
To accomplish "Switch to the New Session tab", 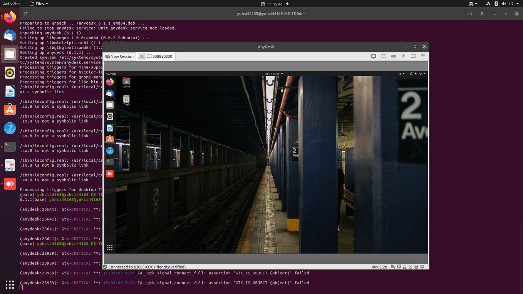I will pyautogui.click(x=119, y=56).
